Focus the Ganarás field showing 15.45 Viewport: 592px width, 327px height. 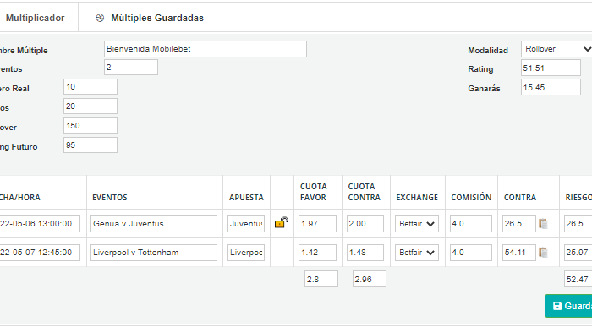[551, 87]
